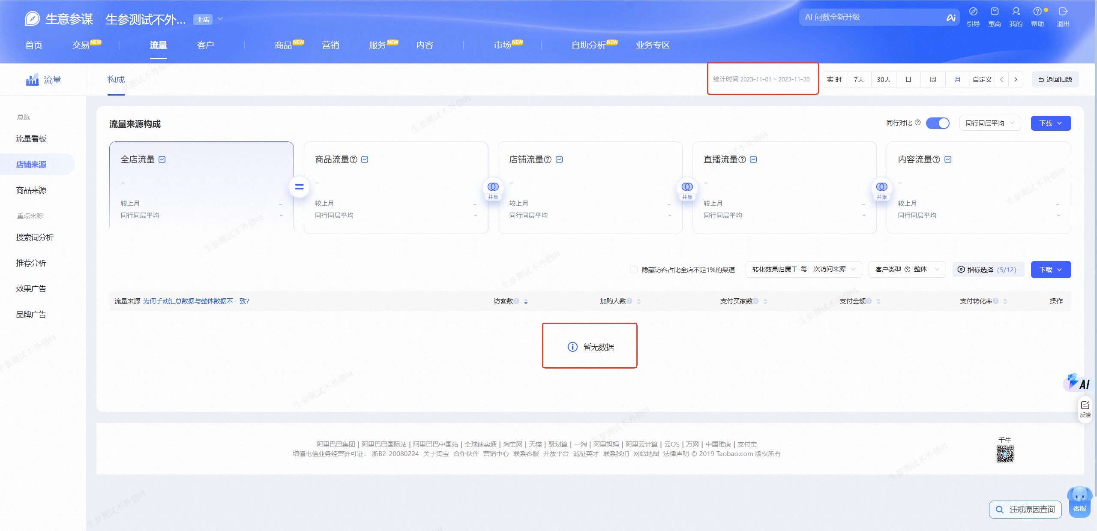Image resolution: width=1097 pixels, height=531 pixels.
Task: Toggle the 同行对比 switch off
Action: pyautogui.click(x=938, y=123)
